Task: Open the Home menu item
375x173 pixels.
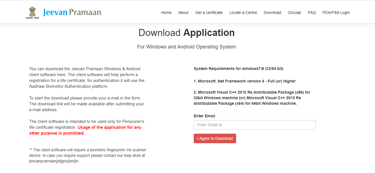Action: [x=166, y=13]
